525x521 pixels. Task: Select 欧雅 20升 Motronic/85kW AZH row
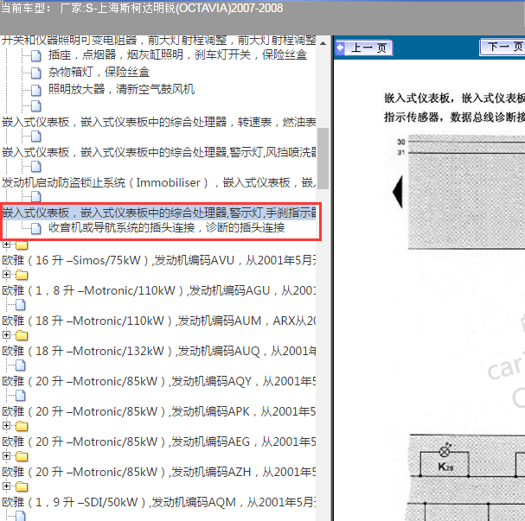(x=159, y=472)
